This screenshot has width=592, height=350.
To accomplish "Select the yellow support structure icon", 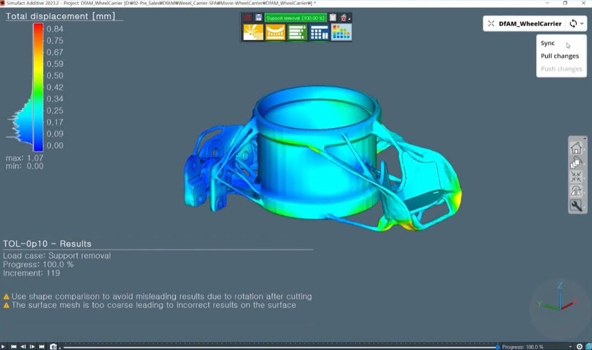I will (x=275, y=33).
